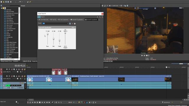Viewport: 189px width, 106px height.
Task: Open plug-in help in Audio Track FX
Action: point(75,24)
